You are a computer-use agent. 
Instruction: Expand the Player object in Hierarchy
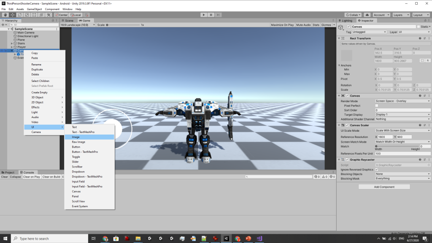pos(12,47)
